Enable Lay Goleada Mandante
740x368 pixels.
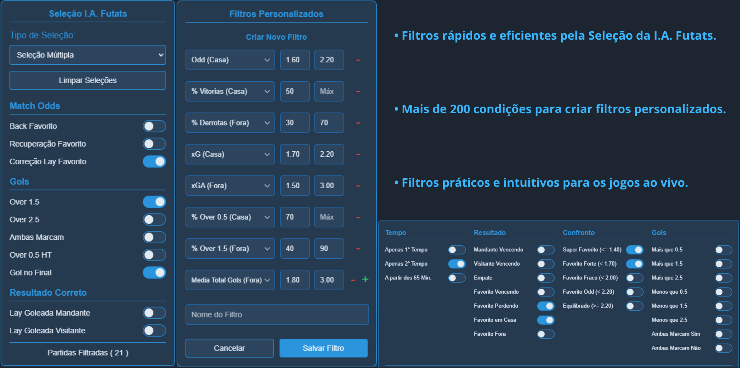click(x=155, y=313)
